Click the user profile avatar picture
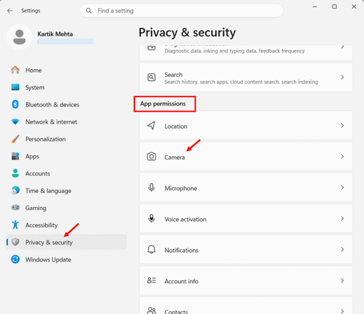Image resolution: width=364 pixels, height=314 pixels. (20, 37)
